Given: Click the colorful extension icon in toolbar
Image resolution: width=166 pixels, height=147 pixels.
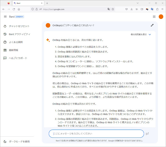Looking at the screenshot, I should click(x=147, y=9).
